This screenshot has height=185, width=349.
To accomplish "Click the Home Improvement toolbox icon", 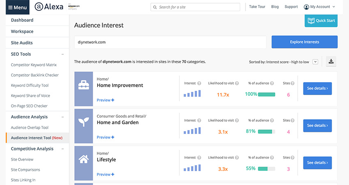I will (84, 86).
